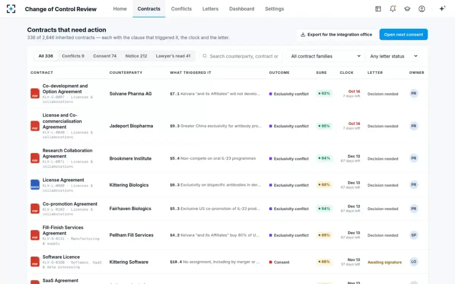455x284 pixels.
Task: Filter by Notice 212
Action: pos(136,56)
